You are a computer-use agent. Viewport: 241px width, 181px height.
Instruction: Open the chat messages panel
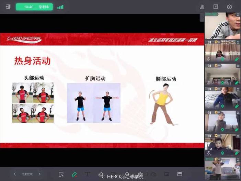(216, 7)
